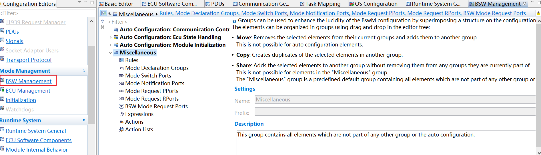Screen dimensions: 541x155
Task: Collapse the Runtime System section
Action: tap(84, 120)
